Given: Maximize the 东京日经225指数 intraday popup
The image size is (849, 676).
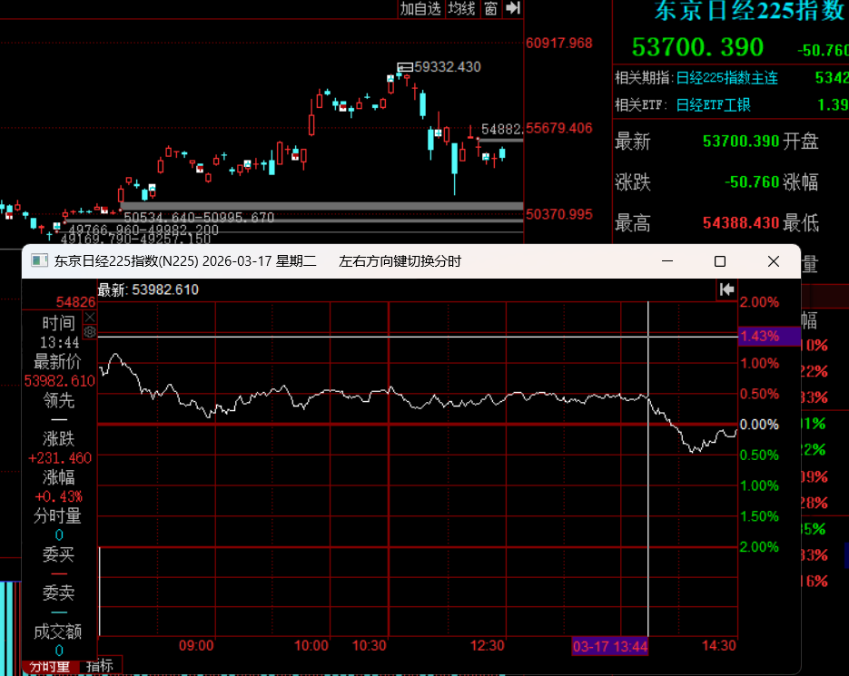Looking at the screenshot, I should coord(719,261).
